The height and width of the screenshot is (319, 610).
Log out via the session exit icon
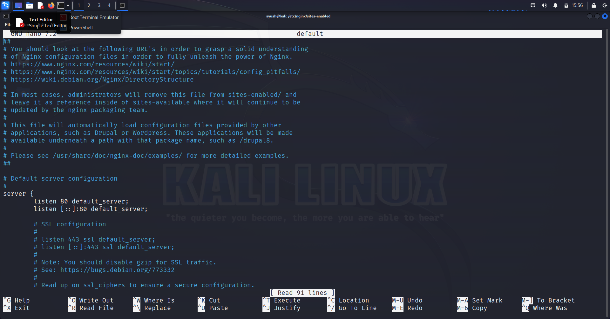[x=604, y=5]
